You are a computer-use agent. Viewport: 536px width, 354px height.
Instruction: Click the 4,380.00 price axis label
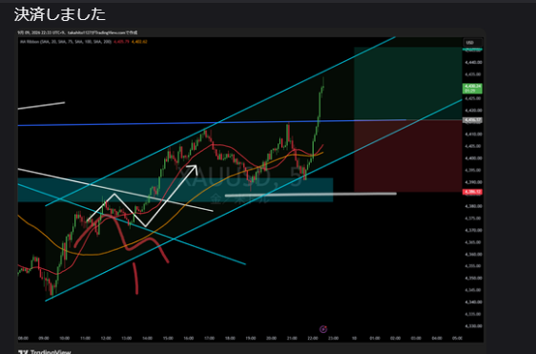click(473, 206)
